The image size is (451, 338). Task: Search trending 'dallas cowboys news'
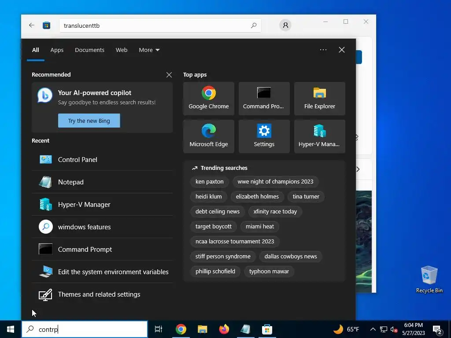[291, 257]
